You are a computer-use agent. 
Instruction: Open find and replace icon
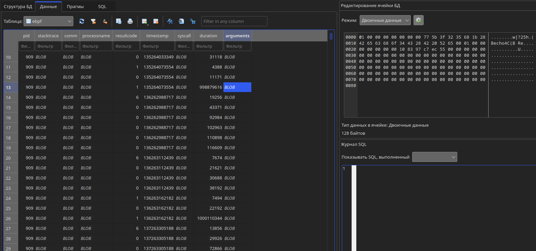click(x=193, y=21)
